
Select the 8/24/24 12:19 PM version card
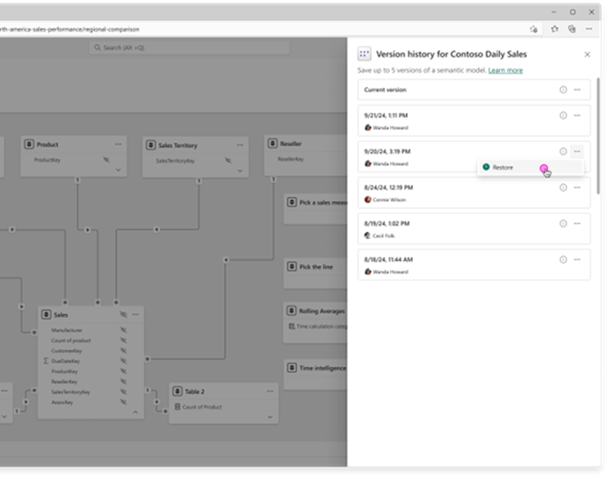pyautogui.click(x=457, y=193)
